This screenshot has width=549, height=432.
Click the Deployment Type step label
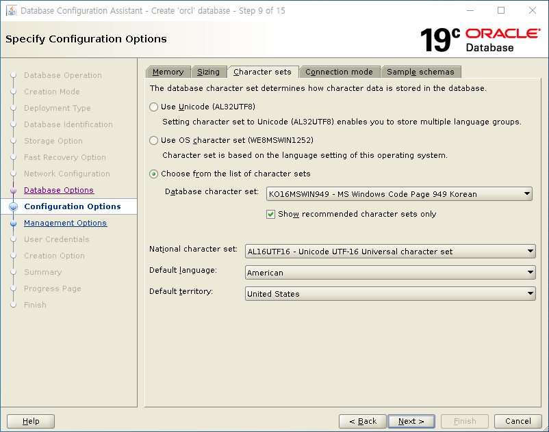(58, 109)
